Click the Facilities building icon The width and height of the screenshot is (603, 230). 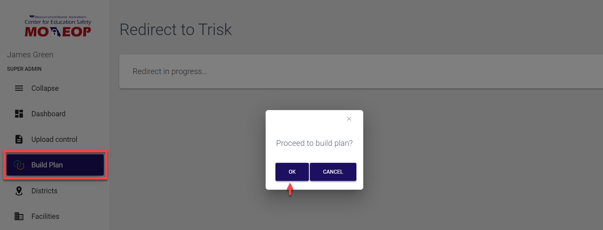(19, 216)
